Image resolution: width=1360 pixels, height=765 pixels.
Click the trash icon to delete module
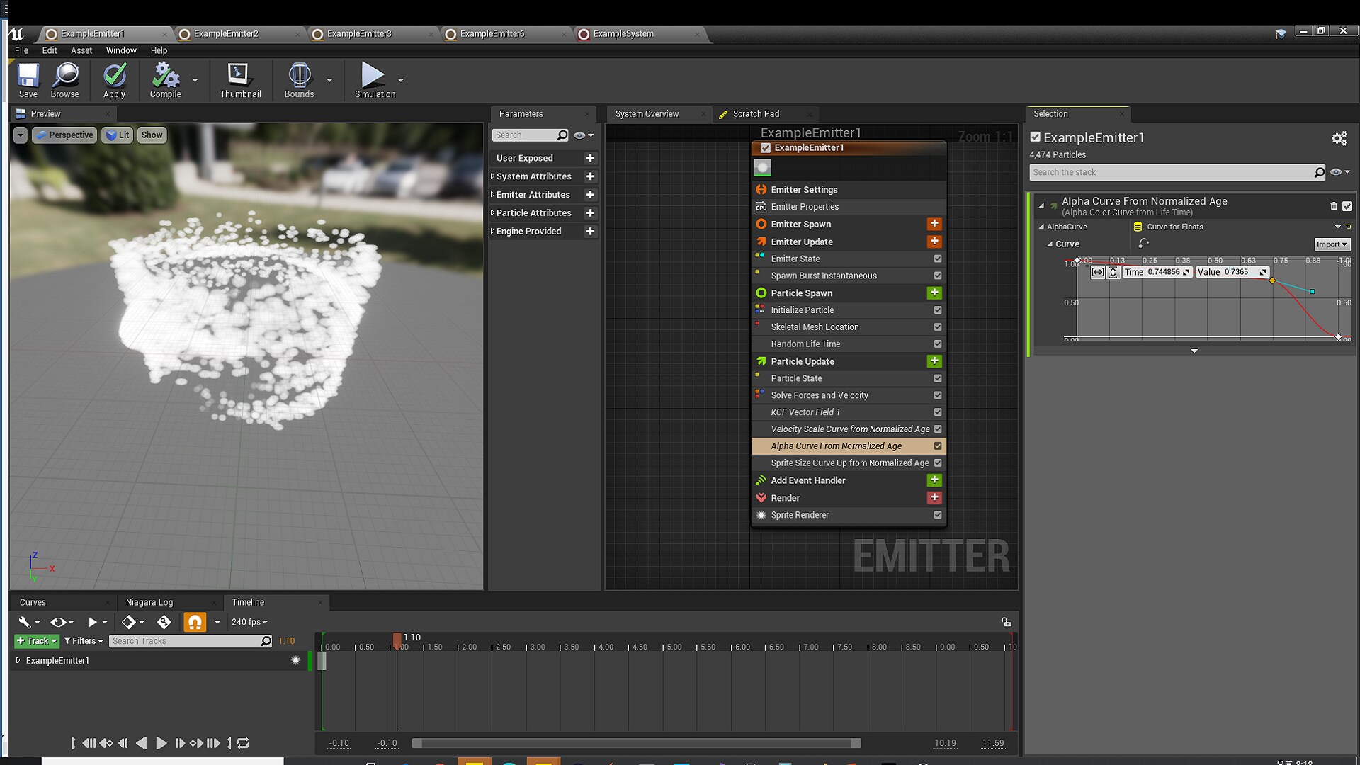[x=1334, y=206]
